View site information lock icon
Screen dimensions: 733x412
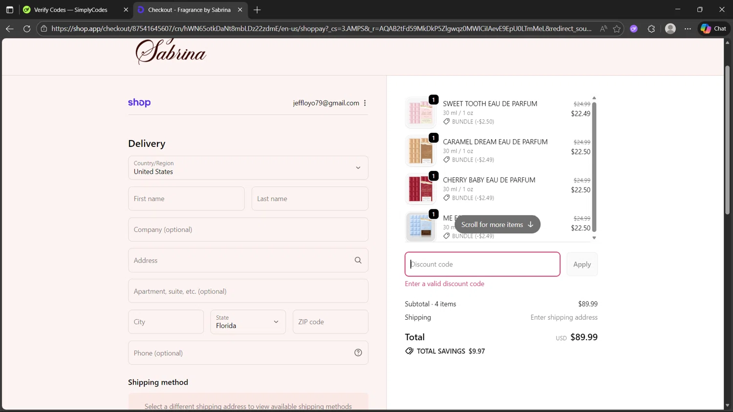point(44,29)
